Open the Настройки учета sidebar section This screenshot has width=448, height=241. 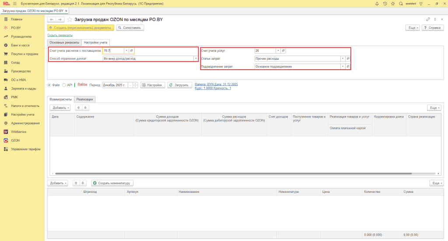click(x=23, y=114)
